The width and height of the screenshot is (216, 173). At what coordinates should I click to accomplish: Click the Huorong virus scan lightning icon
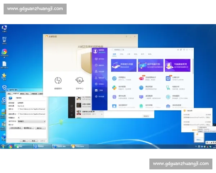58,80
